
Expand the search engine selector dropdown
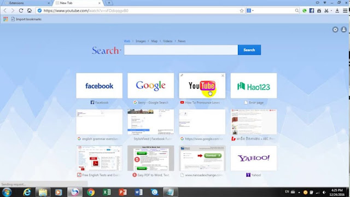253,10
